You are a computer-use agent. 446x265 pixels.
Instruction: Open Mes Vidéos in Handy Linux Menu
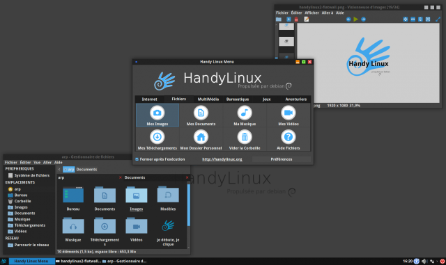[x=288, y=115]
